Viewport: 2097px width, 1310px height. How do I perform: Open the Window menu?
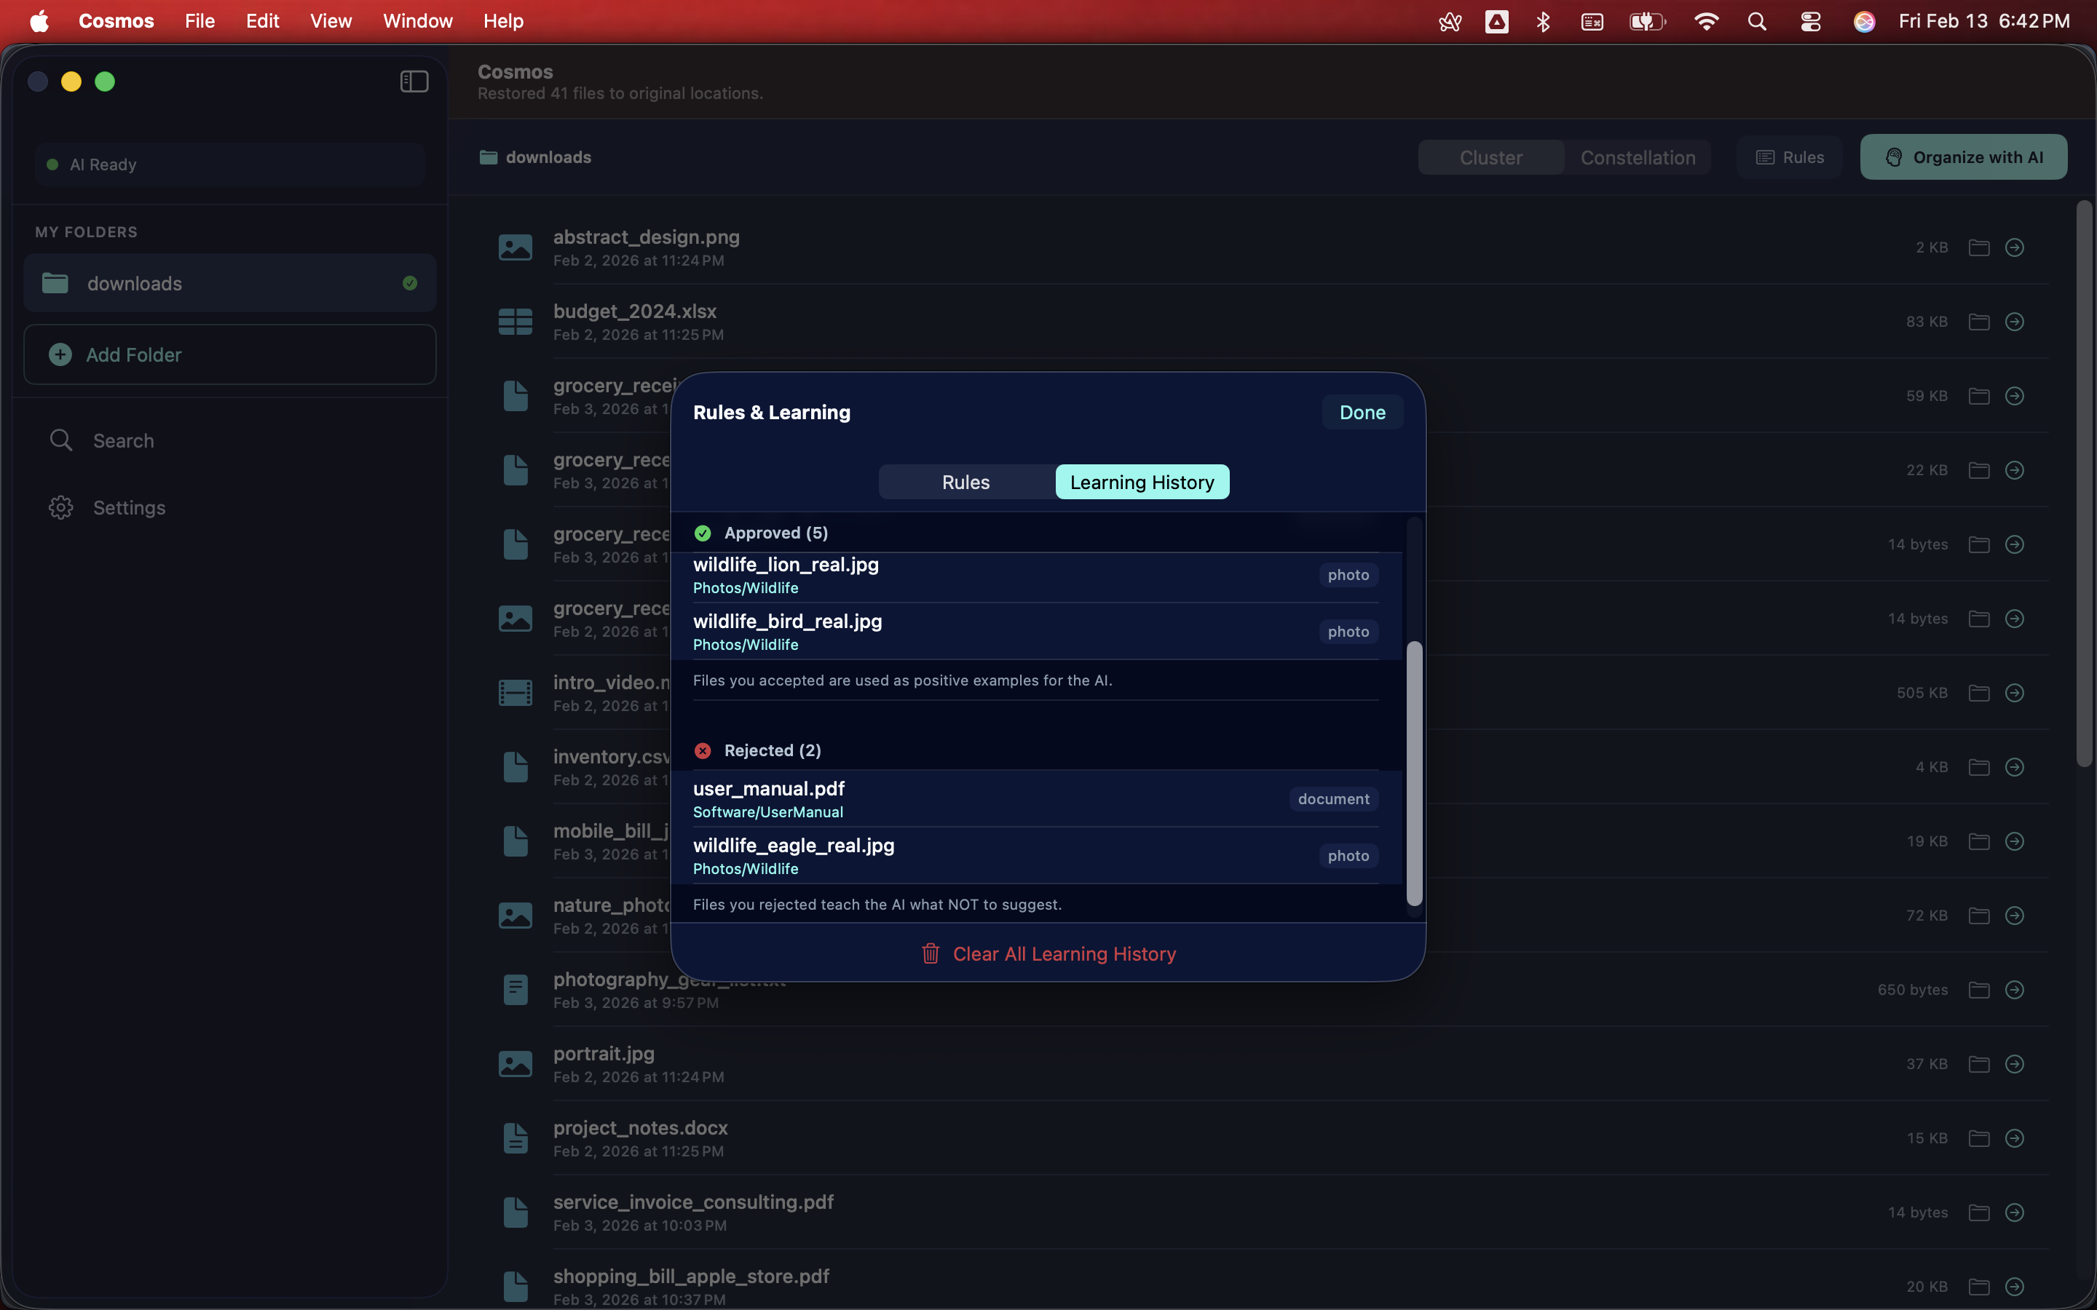(418, 22)
